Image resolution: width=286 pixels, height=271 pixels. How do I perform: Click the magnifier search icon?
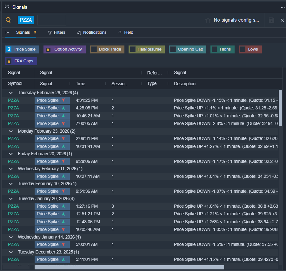[x=8, y=20]
